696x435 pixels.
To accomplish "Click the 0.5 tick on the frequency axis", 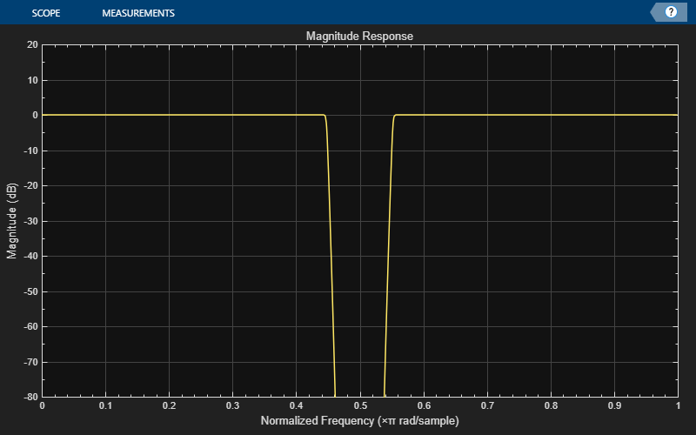I will coord(359,406).
